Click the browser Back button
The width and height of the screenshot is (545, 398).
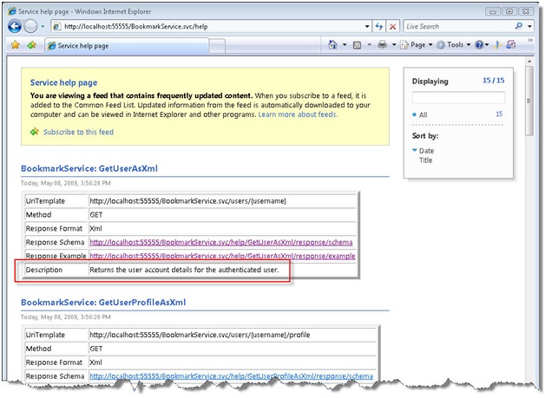pyautogui.click(x=15, y=26)
